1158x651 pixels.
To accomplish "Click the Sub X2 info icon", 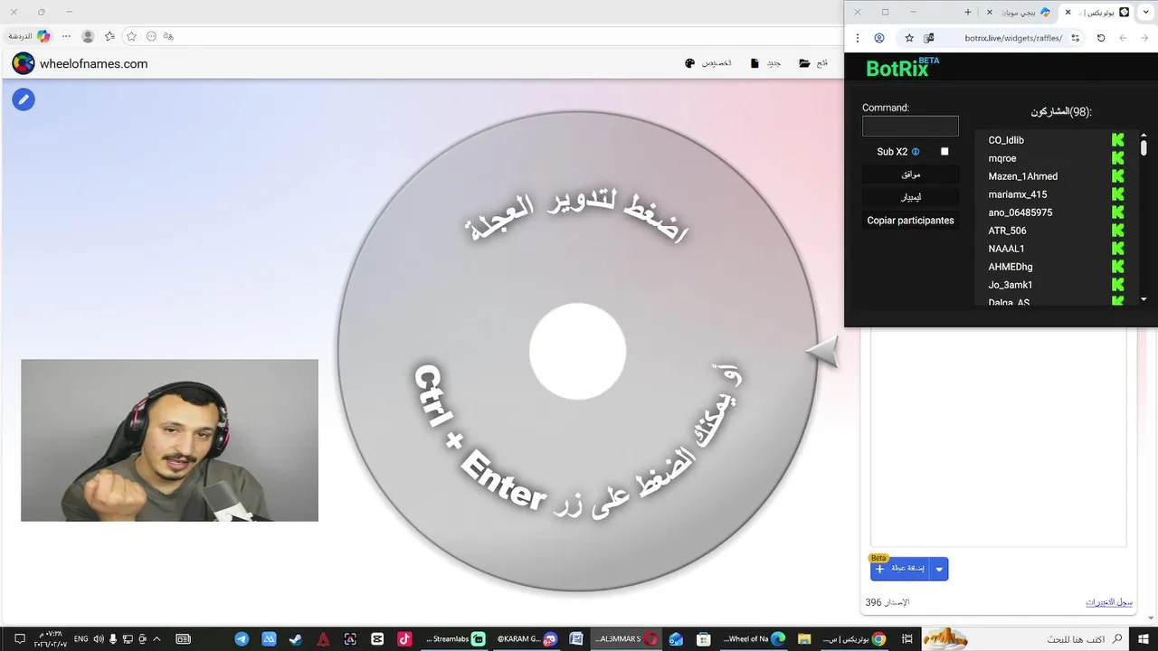I will click(x=916, y=152).
